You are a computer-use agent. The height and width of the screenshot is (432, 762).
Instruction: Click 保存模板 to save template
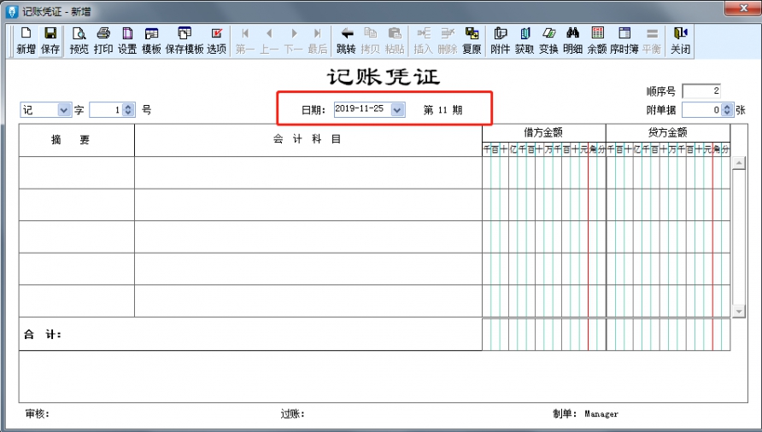coord(185,40)
